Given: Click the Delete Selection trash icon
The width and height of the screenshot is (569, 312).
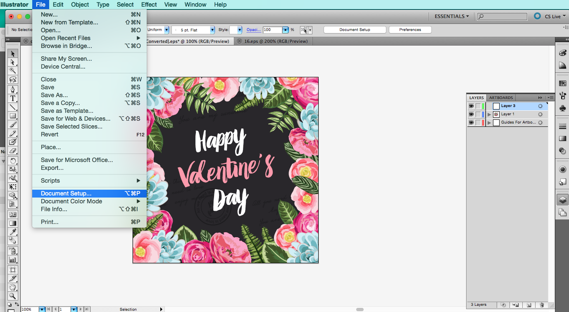Looking at the screenshot, I should click(x=542, y=305).
